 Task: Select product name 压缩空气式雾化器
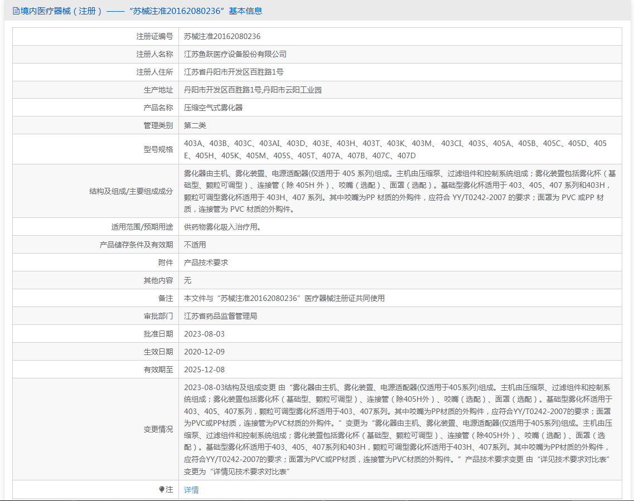point(213,108)
